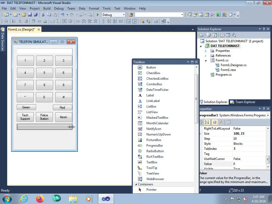This screenshot has height=204, width=272.
Task: Collapse the Containers group in Toolbox
Action: (x=136, y=184)
